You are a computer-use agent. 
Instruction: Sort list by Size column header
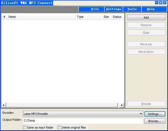[x=100, y=17]
